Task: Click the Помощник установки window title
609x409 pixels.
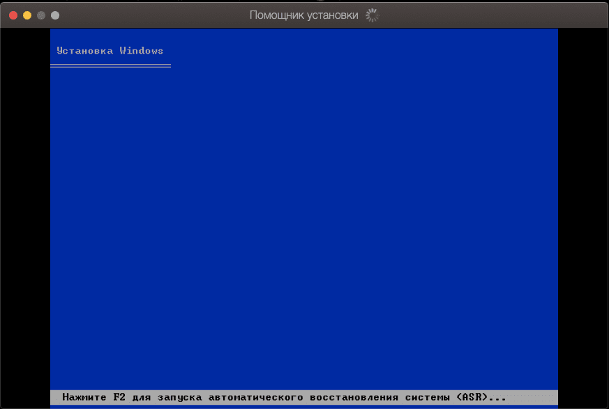Action: pos(303,15)
